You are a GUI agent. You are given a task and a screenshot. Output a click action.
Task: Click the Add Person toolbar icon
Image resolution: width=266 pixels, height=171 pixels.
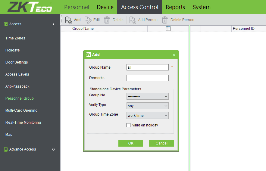pyautogui.click(x=133, y=20)
